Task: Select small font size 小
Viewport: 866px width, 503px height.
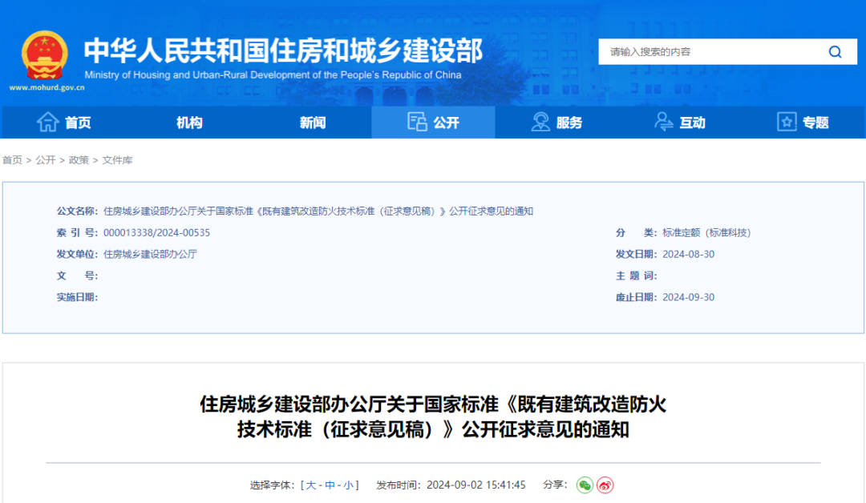Action: click(348, 485)
